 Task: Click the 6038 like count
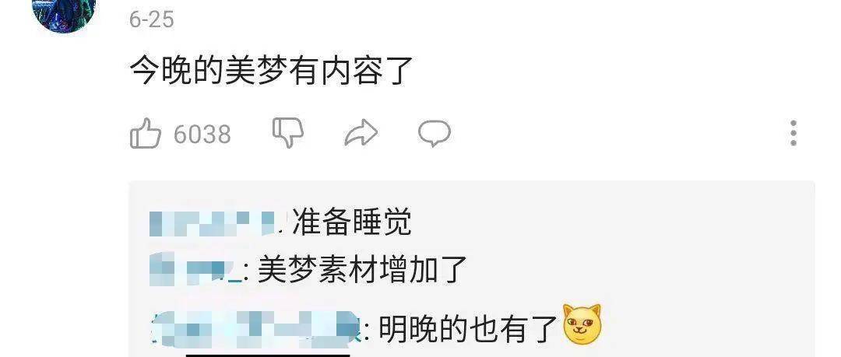202,134
